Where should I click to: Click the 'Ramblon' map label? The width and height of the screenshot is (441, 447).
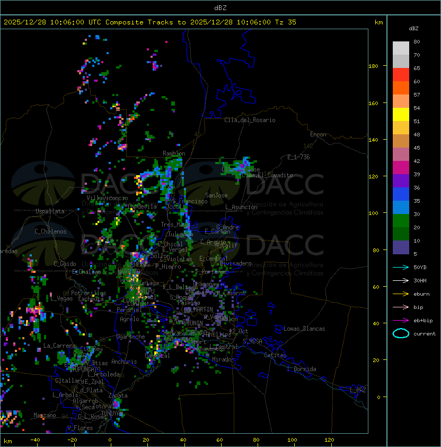pos(174,153)
